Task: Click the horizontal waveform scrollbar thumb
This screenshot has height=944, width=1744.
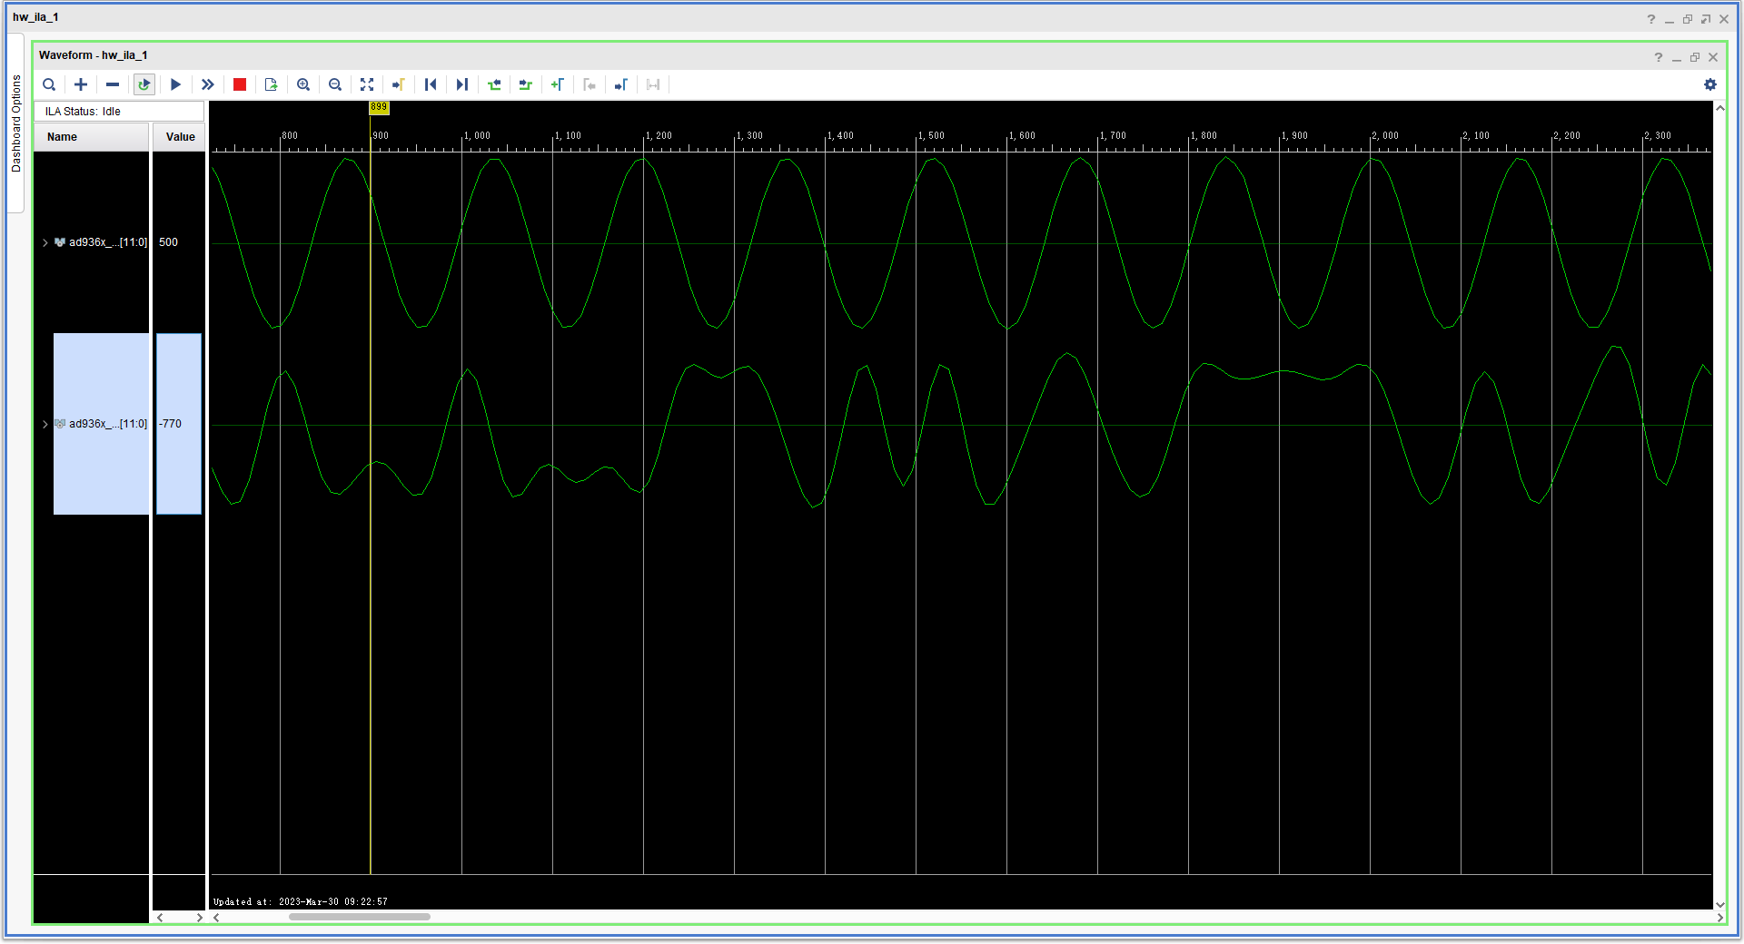Action: [360, 917]
